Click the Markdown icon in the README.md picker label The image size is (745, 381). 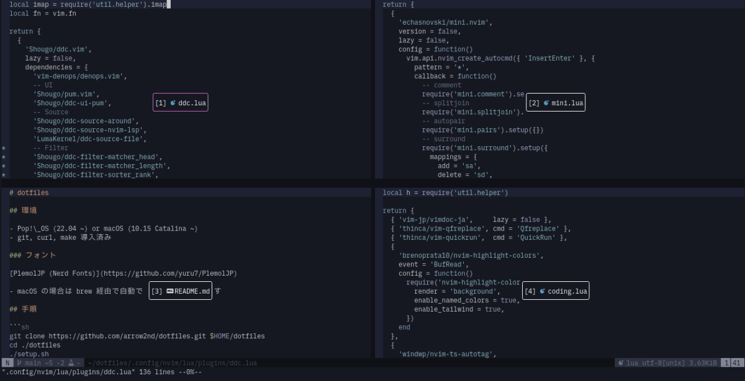click(170, 291)
